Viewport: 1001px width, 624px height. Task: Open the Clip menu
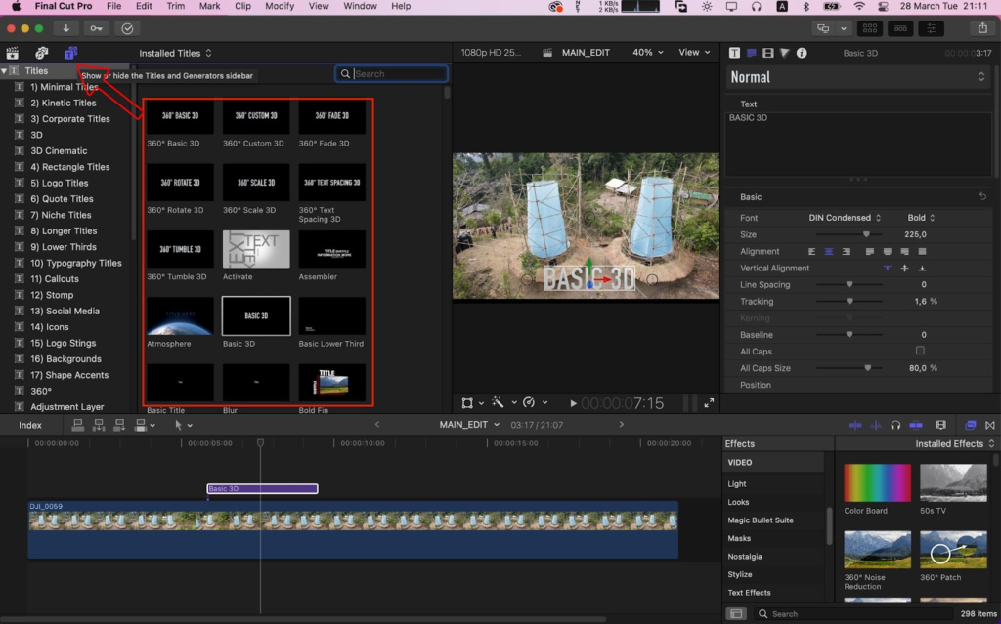point(242,6)
